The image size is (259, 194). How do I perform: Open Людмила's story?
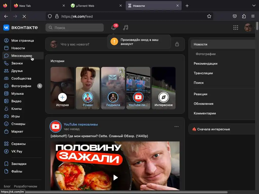pyautogui.click(x=113, y=88)
